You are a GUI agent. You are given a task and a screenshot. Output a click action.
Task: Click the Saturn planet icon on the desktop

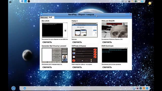click(150, 3)
